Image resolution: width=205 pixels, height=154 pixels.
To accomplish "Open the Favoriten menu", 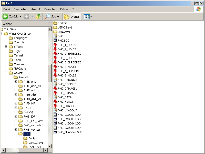I will tap(50, 9).
